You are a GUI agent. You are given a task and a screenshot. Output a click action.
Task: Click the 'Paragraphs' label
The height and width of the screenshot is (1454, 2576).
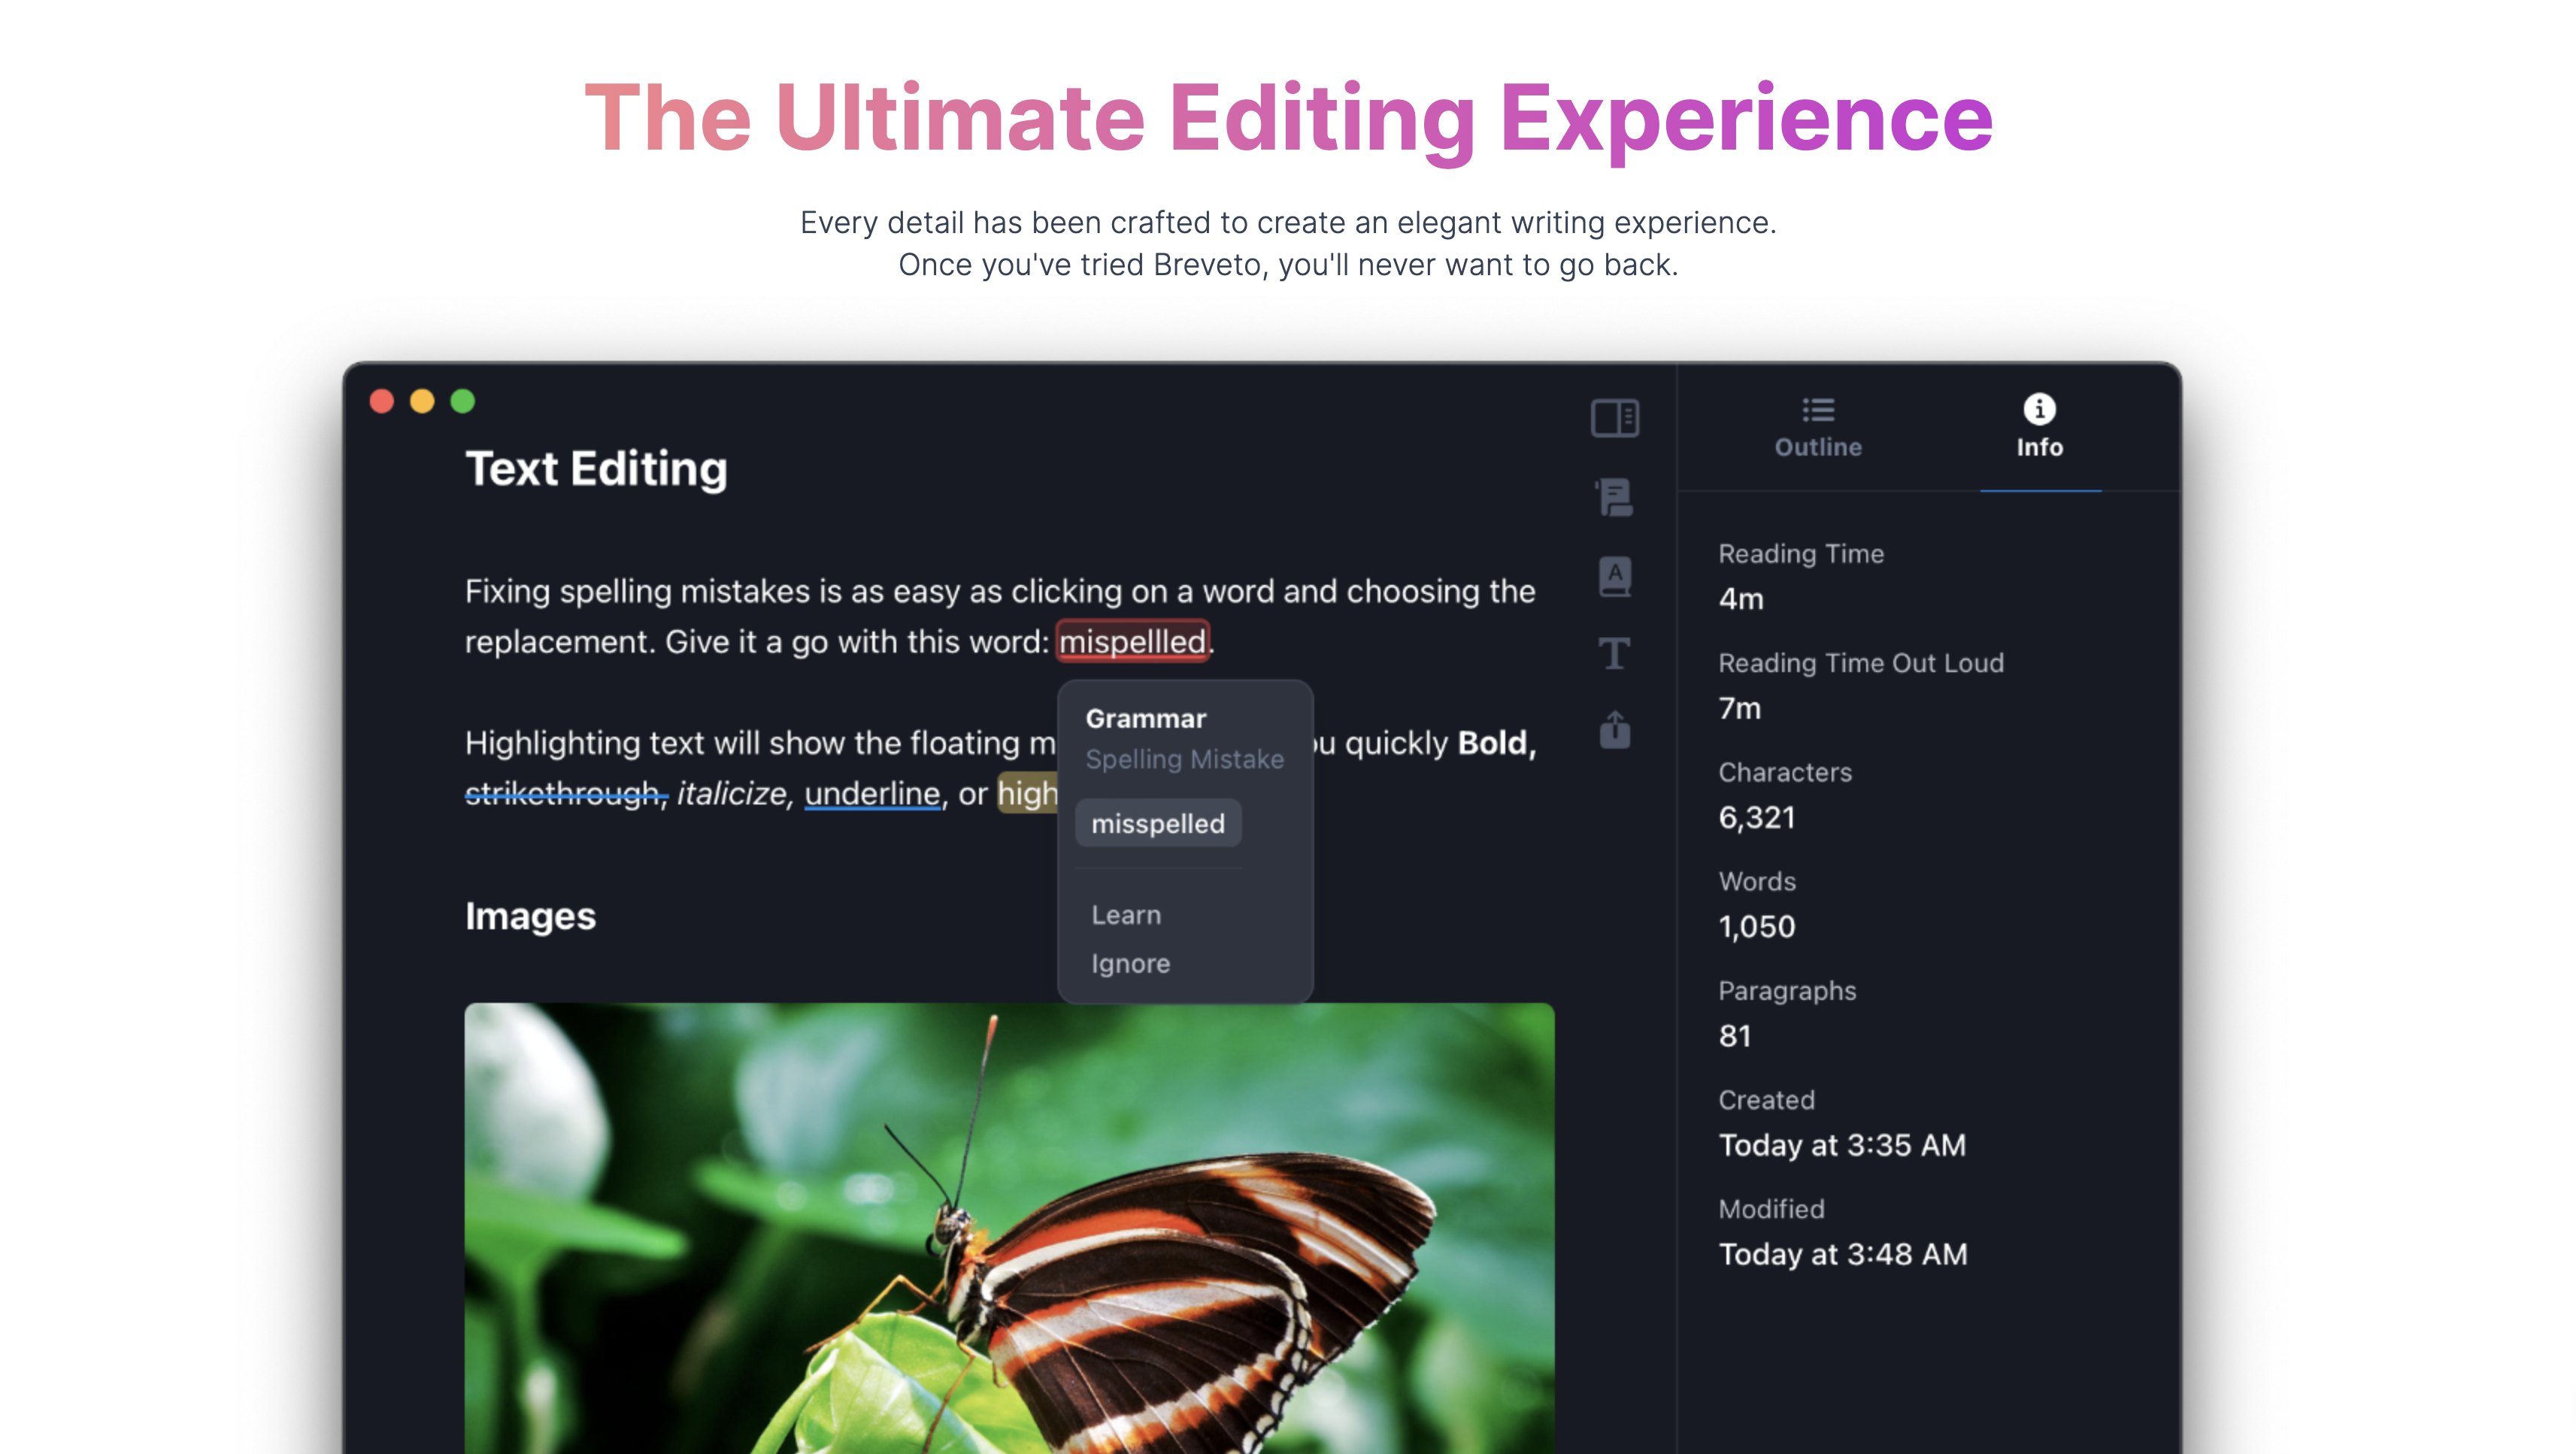[1787, 990]
